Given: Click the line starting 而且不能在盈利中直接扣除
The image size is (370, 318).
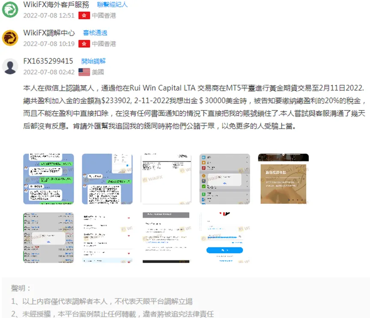Looking at the screenshot, I should 194,113.
